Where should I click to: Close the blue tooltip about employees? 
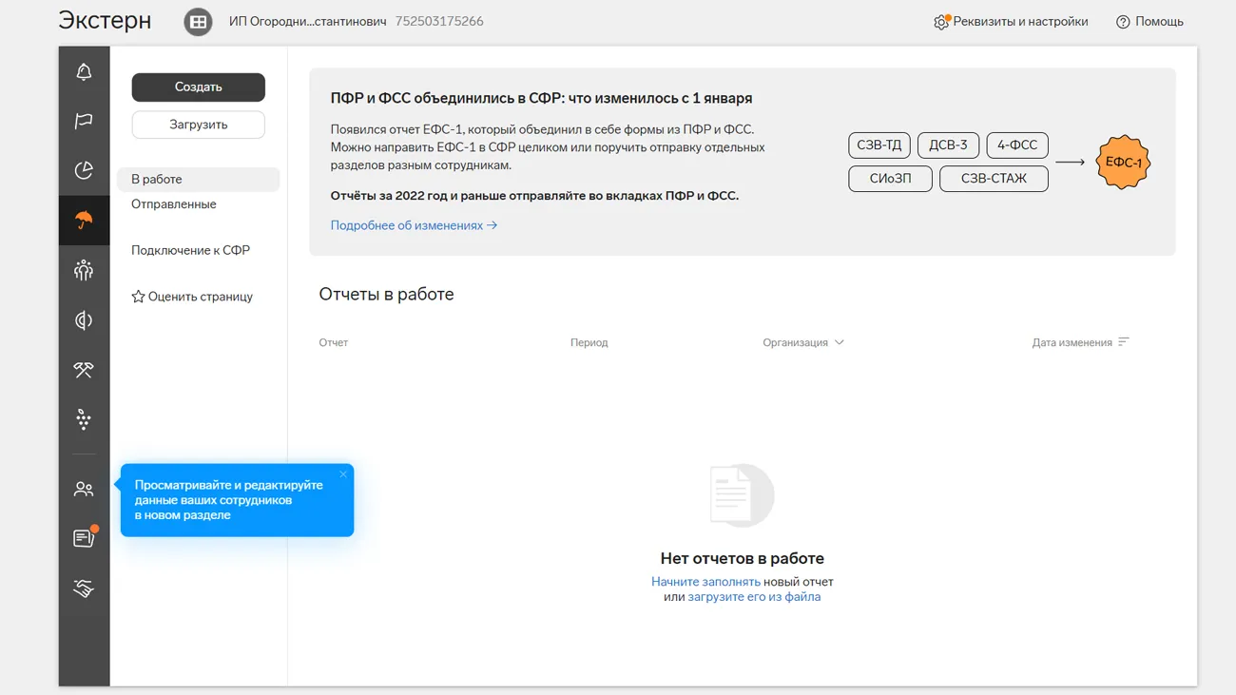tap(343, 474)
